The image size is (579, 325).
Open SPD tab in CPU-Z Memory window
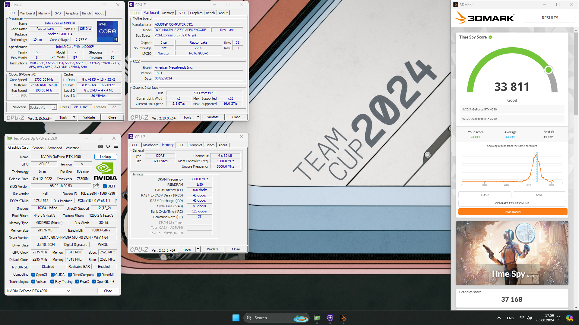coord(182,145)
